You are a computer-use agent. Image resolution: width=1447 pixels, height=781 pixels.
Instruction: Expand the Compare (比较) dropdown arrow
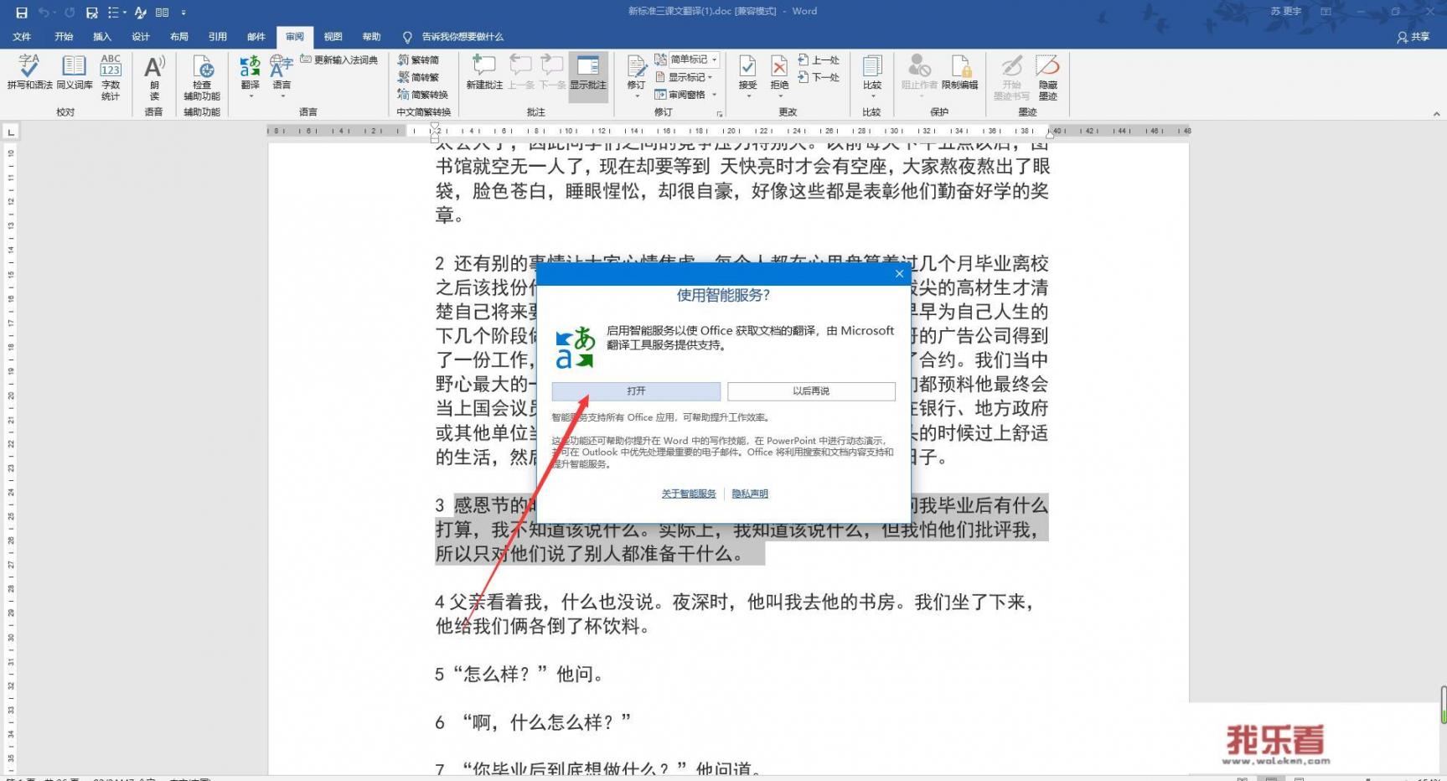coord(872,96)
